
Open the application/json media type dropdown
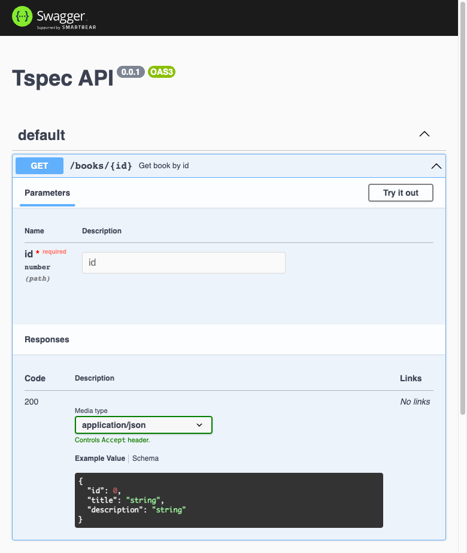click(144, 425)
